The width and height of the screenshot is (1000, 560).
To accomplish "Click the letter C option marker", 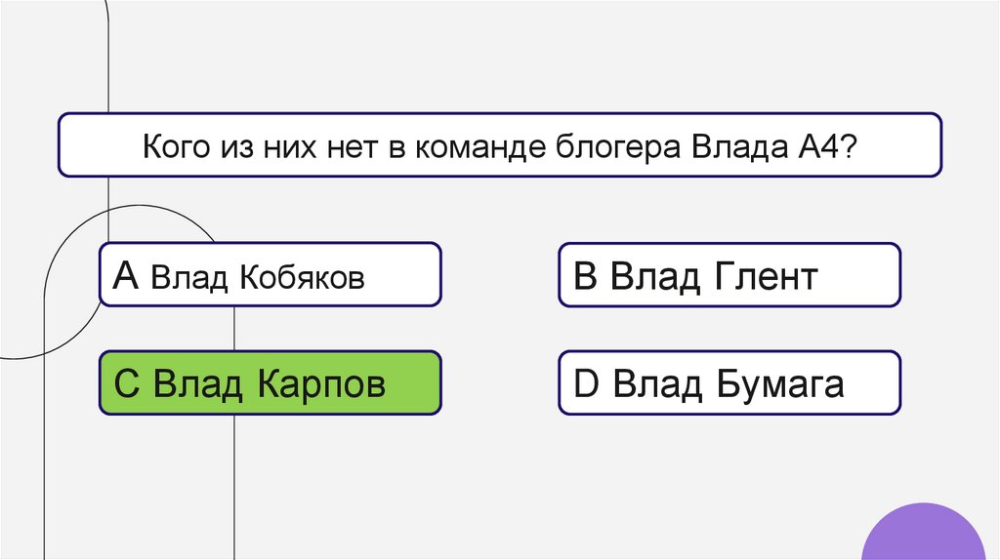I will [129, 384].
